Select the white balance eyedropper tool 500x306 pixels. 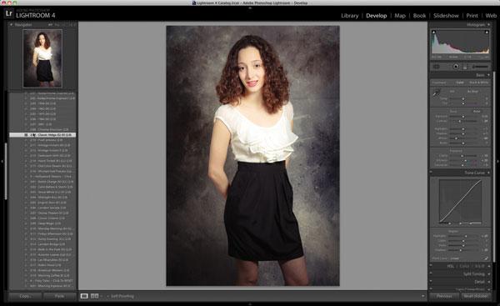point(436,93)
